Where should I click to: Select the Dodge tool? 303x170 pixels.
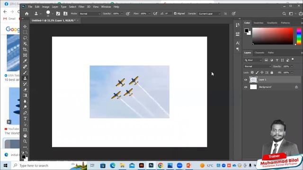click(25, 107)
